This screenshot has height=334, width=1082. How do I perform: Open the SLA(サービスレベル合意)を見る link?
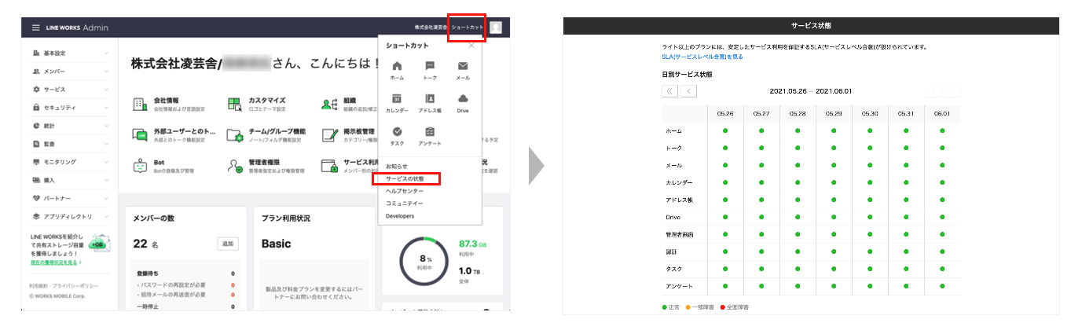pyautogui.click(x=702, y=57)
